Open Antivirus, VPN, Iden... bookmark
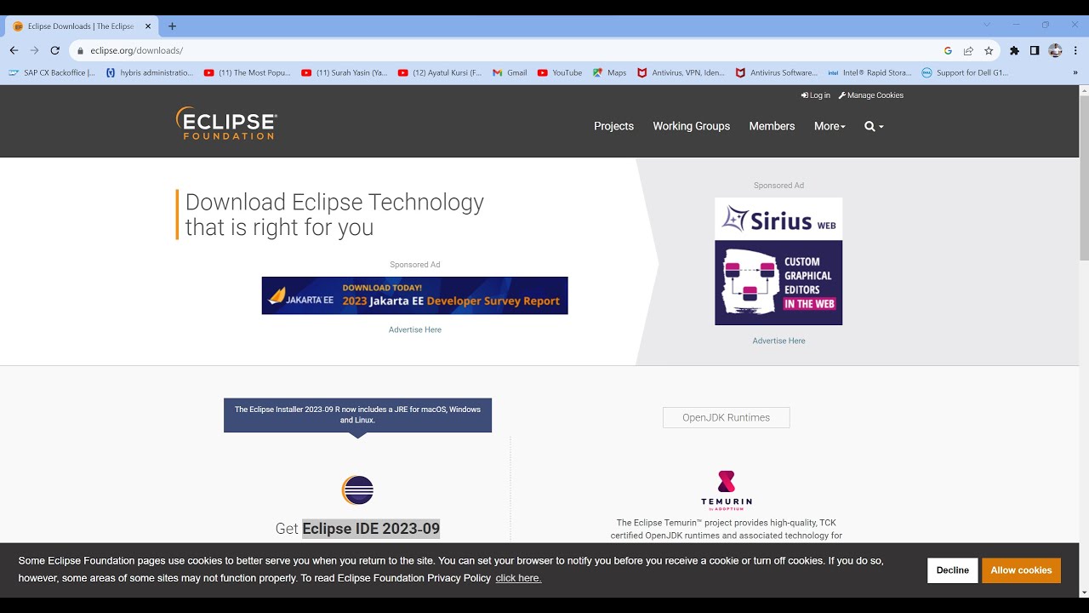 click(x=681, y=73)
